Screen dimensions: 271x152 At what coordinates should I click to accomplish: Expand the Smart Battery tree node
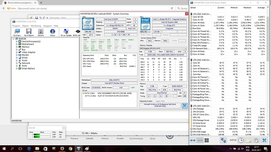[17, 69]
